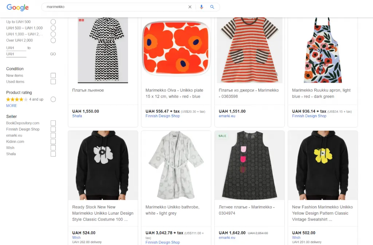Choose the "UAH 500 – UAH 1,000" price range
The image size is (373, 245).
click(53, 28)
